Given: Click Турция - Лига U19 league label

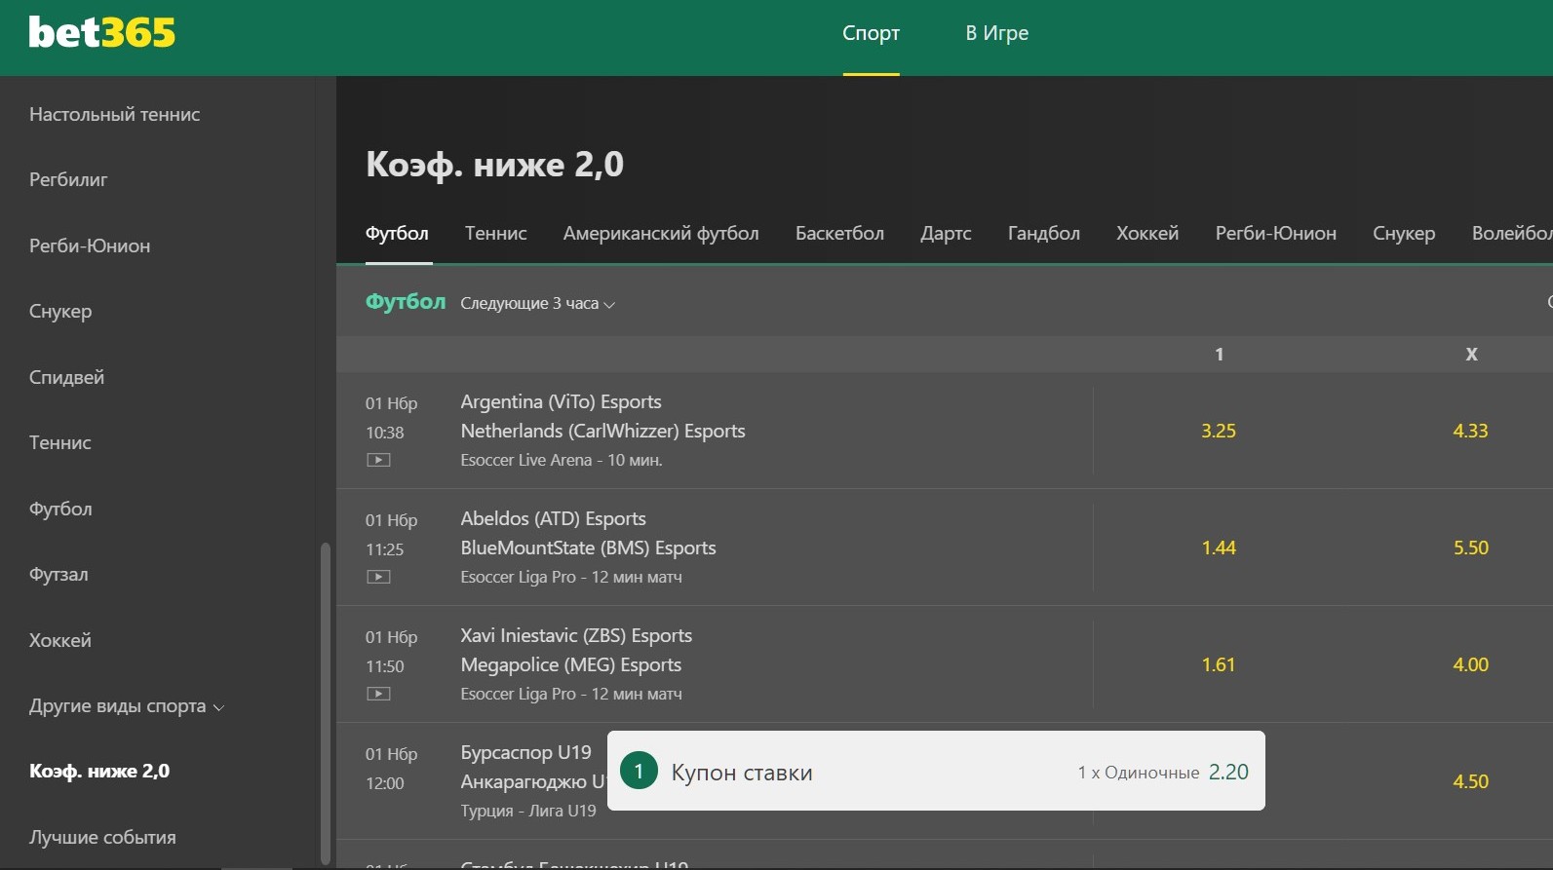Looking at the screenshot, I should [x=527, y=811].
